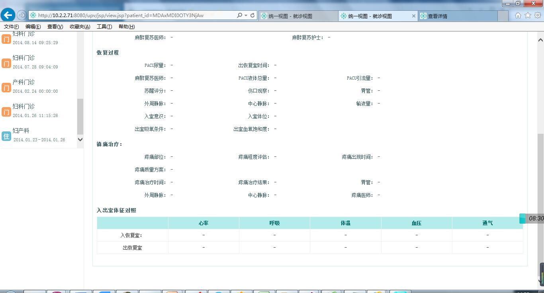Screen dimensions: 544x293
Task: Open the Favorites star icon
Action: pos(528,16)
